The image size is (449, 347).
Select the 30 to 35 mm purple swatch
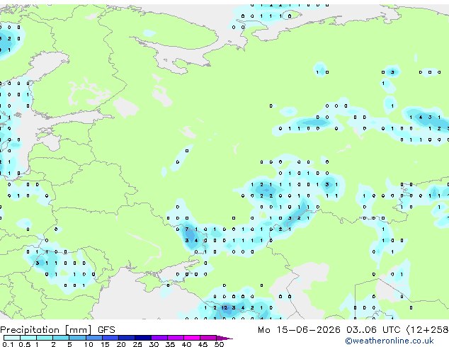pos(159,338)
